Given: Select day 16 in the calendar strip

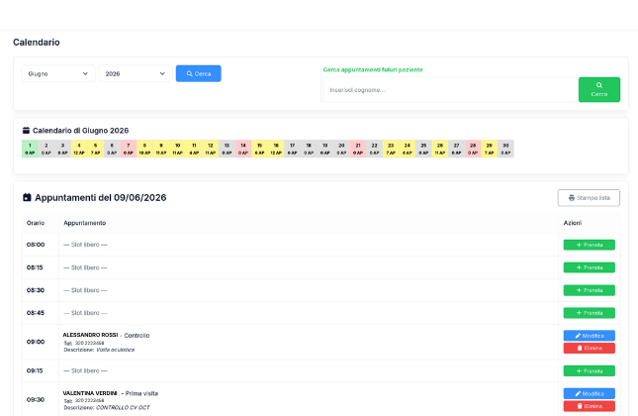Looking at the screenshot, I should pos(276,149).
